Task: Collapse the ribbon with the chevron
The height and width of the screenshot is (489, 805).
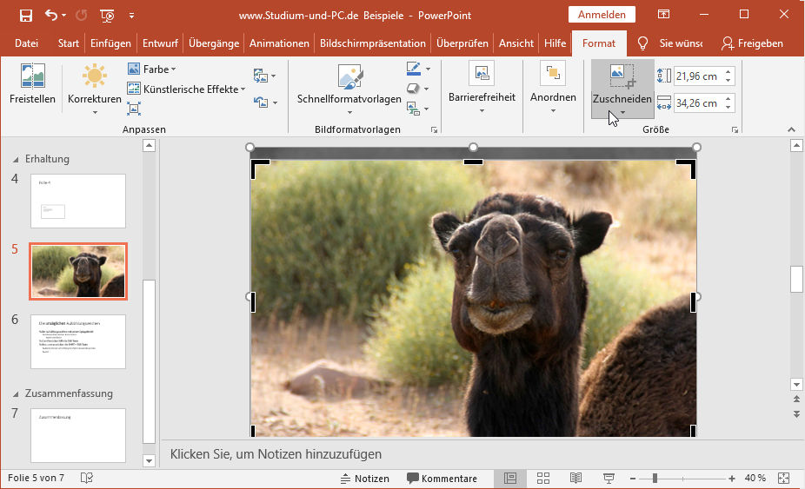Action: tap(791, 130)
